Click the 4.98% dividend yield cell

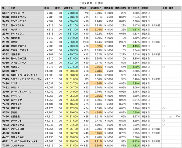(x=96, y=112)
